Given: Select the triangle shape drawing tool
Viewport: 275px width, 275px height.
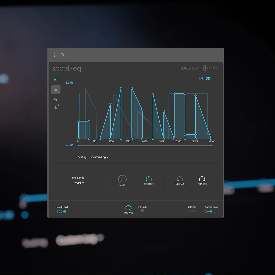Looking at the screenshot, I should tap(56, 89).
